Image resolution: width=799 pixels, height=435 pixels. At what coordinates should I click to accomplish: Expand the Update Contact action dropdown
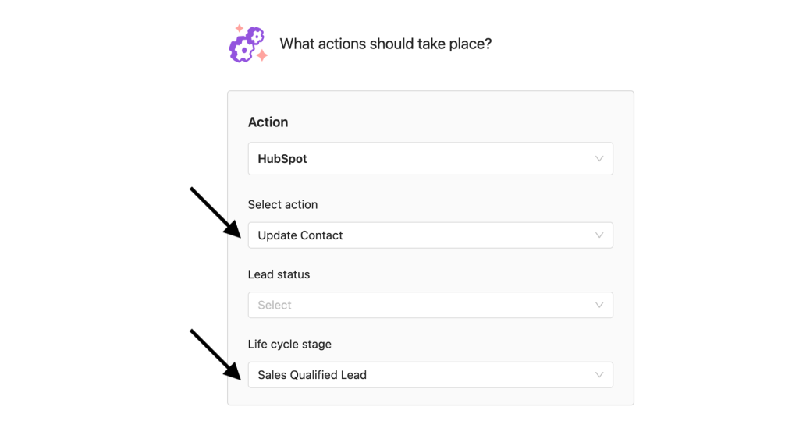tap(431, 235)
